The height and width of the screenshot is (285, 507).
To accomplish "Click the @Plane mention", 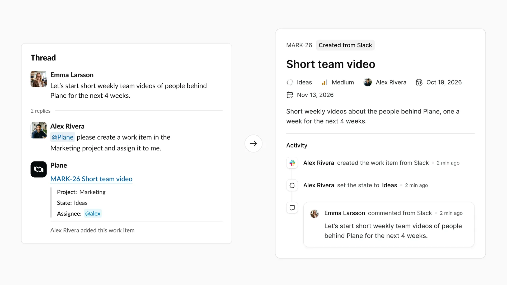I will [63, 137].
